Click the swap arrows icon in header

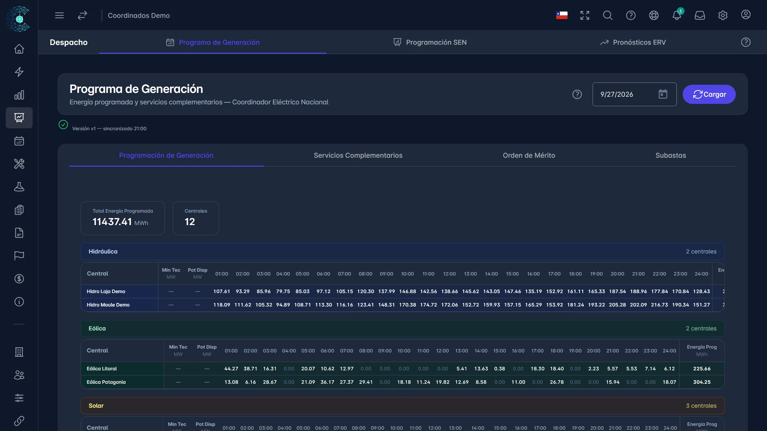(82, 15)
